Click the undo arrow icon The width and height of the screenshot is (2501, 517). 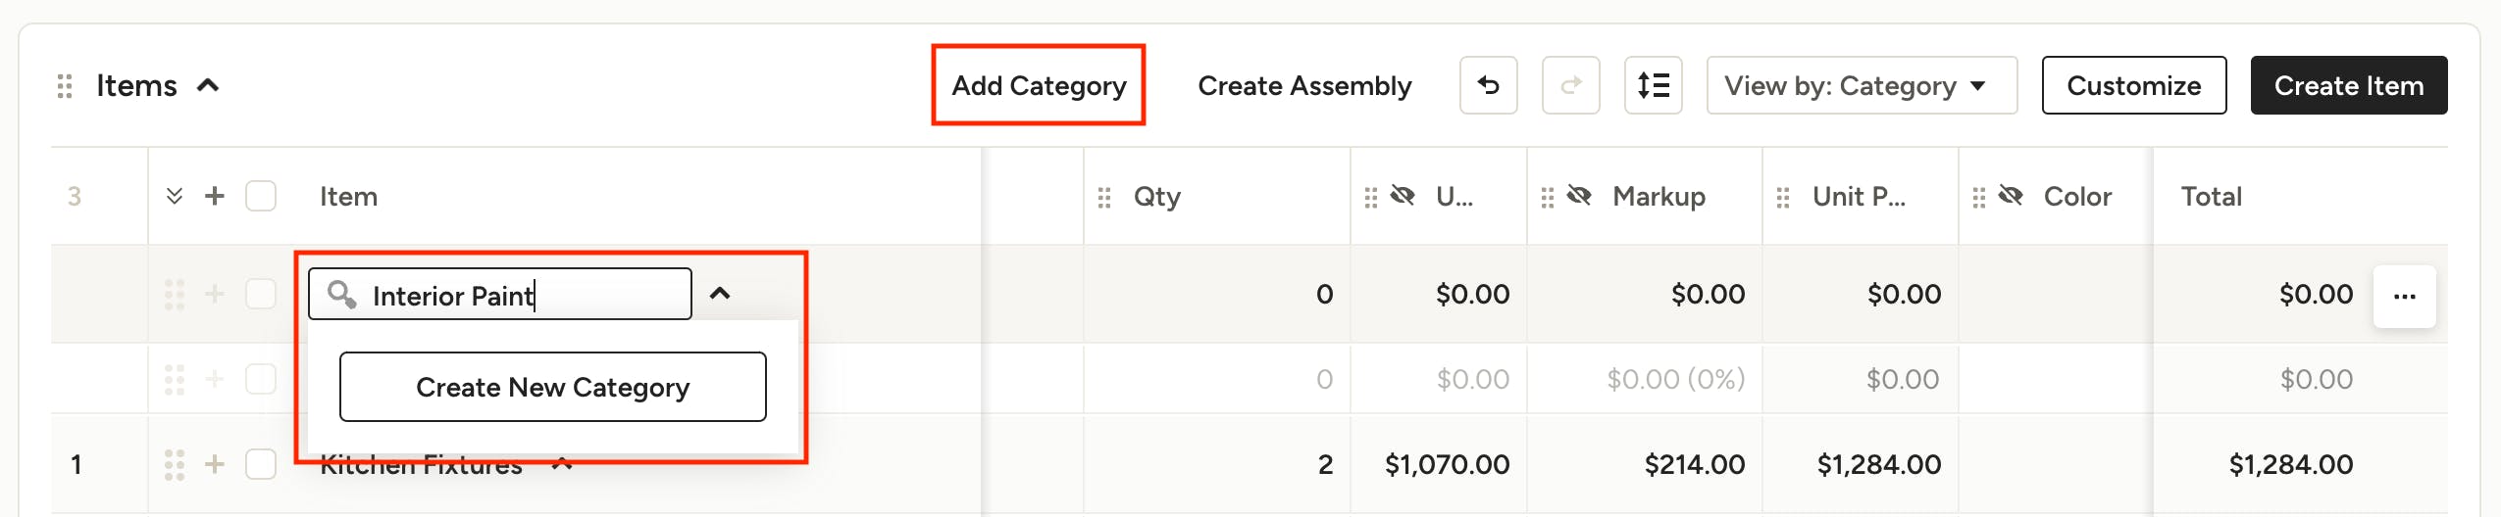click(1488, 85)
